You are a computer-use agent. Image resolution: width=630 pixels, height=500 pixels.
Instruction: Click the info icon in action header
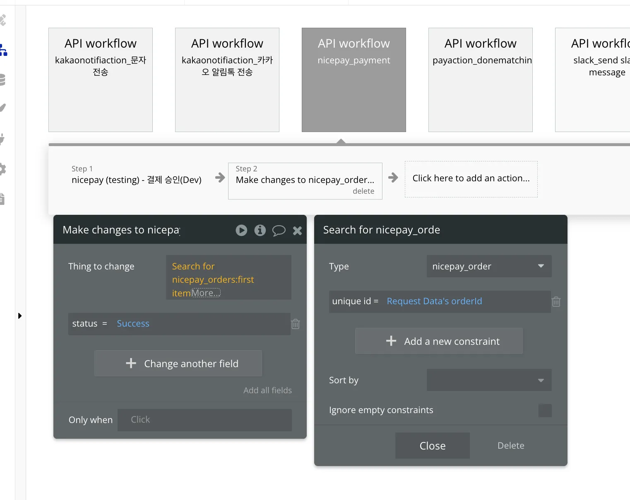260,230
